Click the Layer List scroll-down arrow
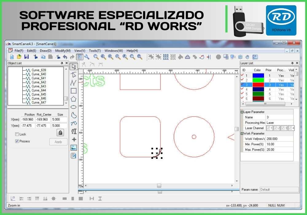The width and height of the screenshot is (307, 215). 296,99
